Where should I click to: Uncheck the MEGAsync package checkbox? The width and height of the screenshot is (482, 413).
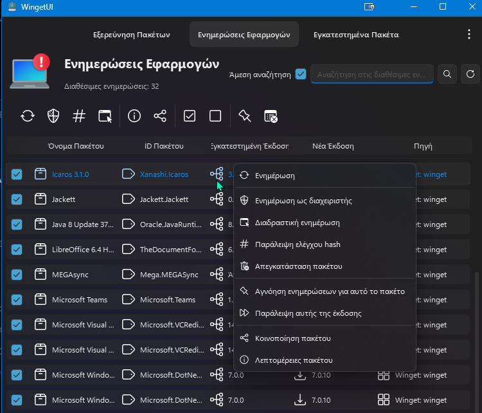17,275
